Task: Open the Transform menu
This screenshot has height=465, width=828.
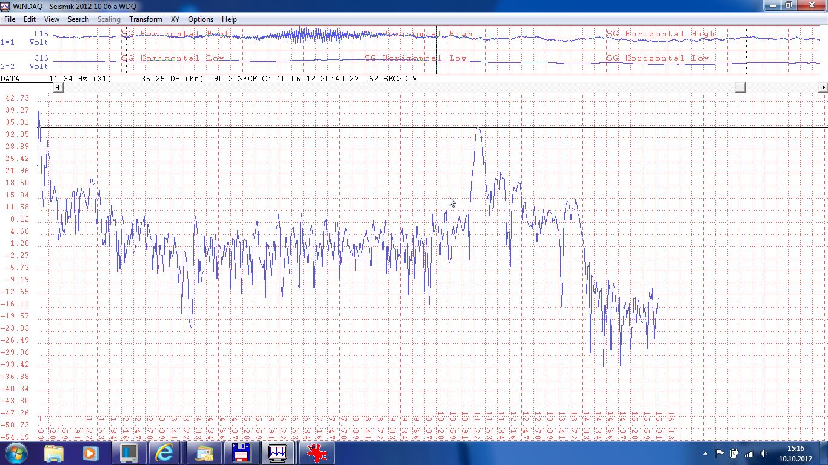Action: pyautogui.click(x=145, y=19)
